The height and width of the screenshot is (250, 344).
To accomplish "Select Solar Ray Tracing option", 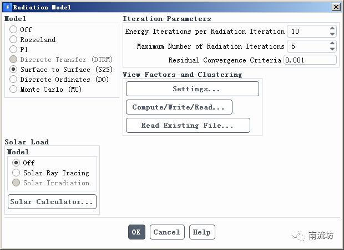I will click(x=16, y=173).
